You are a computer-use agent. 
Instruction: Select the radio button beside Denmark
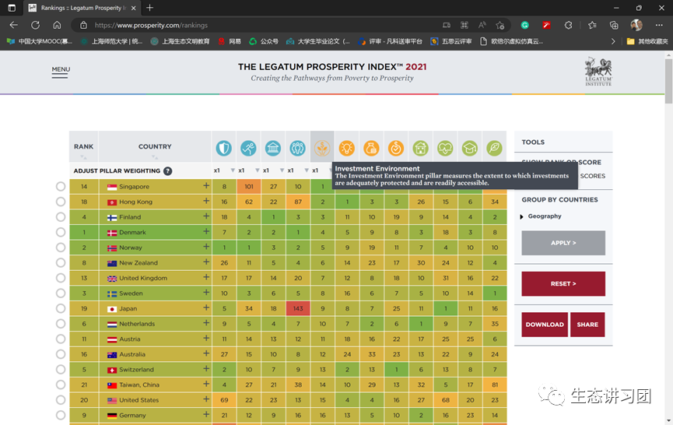pyautogui.click(x=61, y=232)
